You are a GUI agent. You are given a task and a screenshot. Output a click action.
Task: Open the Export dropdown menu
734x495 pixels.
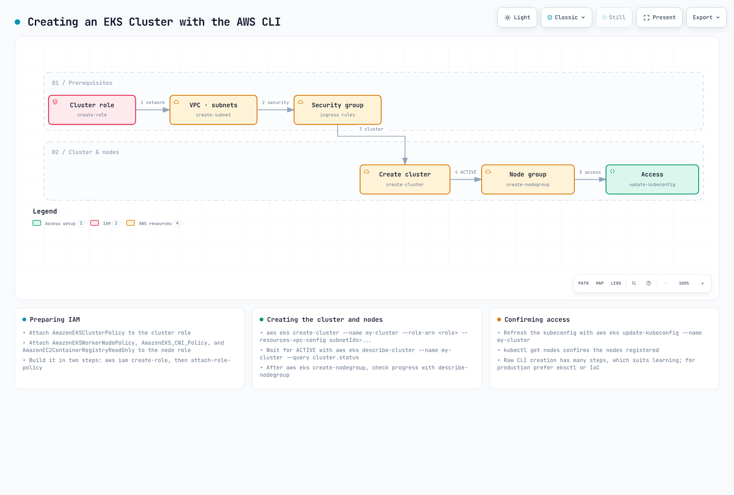(x=706, y=17)
